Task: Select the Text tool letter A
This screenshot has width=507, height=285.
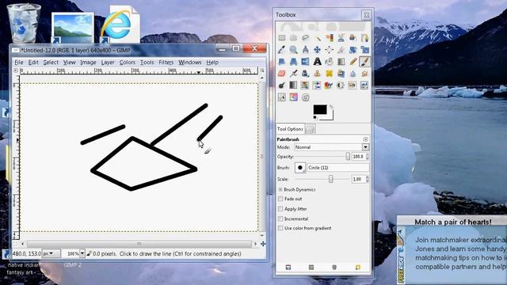Action: tap(317, 62)
